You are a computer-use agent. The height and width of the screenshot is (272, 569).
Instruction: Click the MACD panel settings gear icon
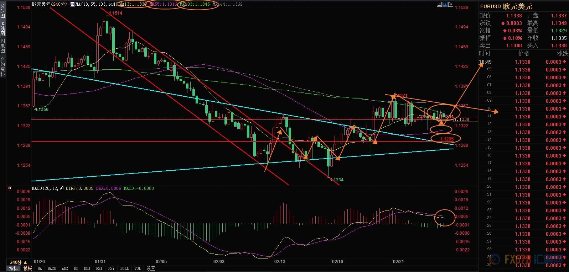coord(10,188)
